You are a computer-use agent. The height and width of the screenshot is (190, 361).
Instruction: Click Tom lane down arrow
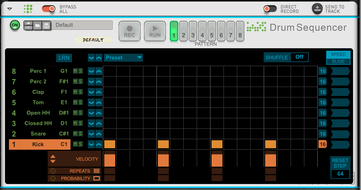(91, 102)
